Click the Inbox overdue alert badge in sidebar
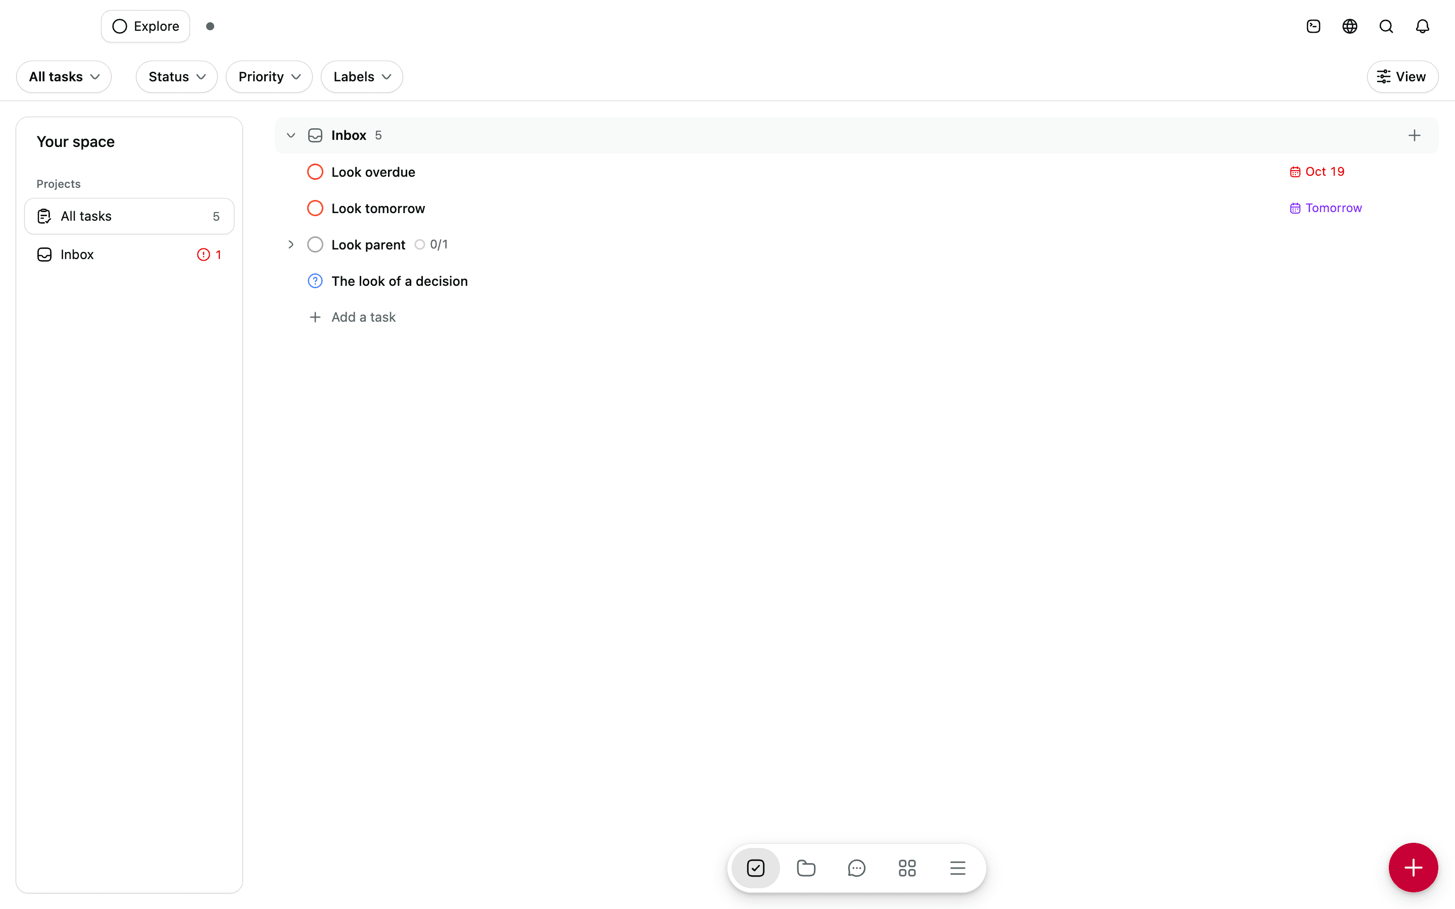 tap(209, 255)
